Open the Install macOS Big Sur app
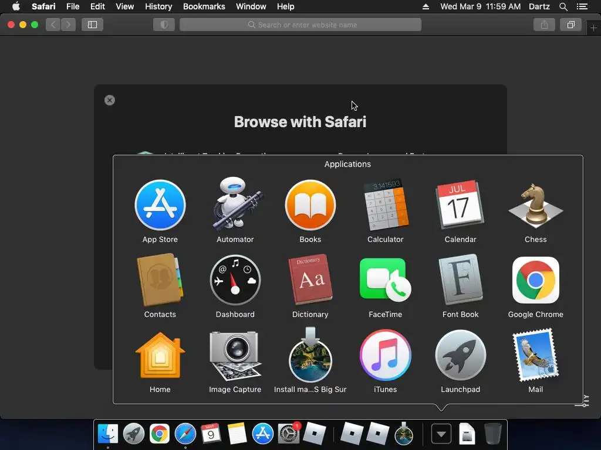This screenshot has width=601, height=450. (310, 354)
